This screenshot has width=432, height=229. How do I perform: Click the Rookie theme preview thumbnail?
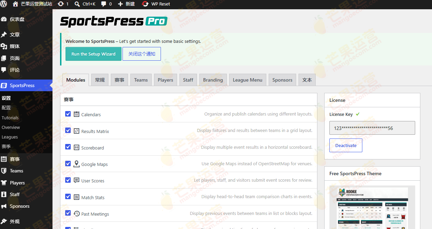click(x=372, y=207)
